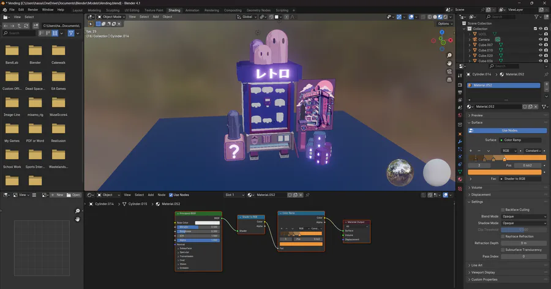This screenshot has height=289, width=551.
Task: Click the node editor zoom magnifier icon
Action: [77, 211]
